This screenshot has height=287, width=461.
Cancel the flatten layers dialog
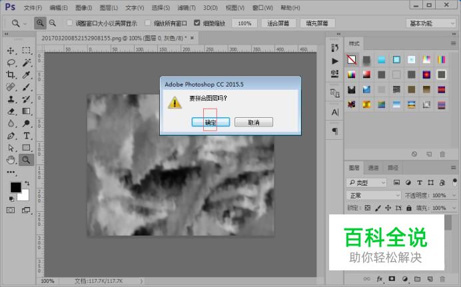click(x=254, y=123)
